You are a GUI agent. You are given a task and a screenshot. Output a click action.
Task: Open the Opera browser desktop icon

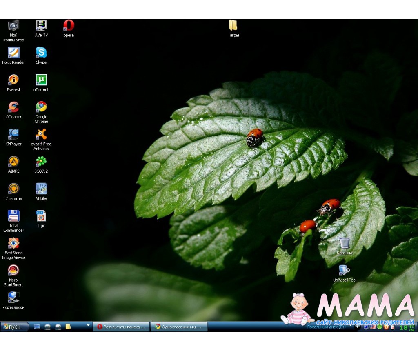[x=69, y=26]
